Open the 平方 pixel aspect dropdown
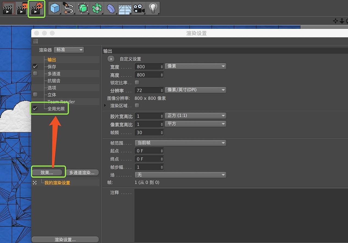The image size is (348, 243). [x=195, y=124]
